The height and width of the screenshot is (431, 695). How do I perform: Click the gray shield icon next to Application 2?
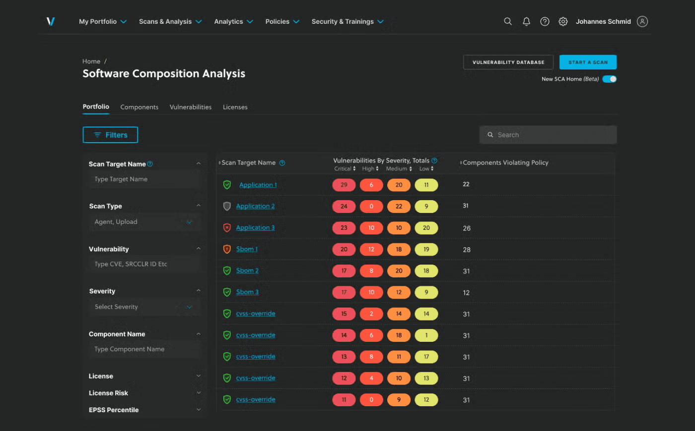tap(227, 206)
